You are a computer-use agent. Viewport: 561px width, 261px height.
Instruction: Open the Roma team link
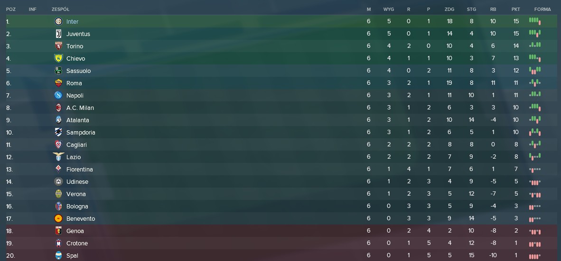click(74, 83)
